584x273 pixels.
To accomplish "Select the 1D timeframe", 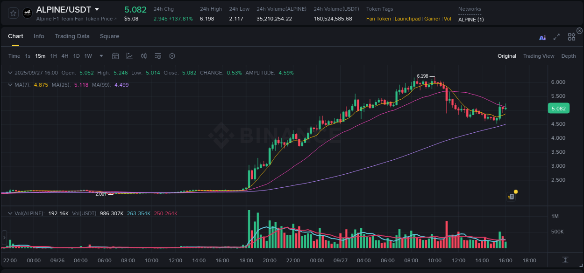I will [x=76, y=55].
